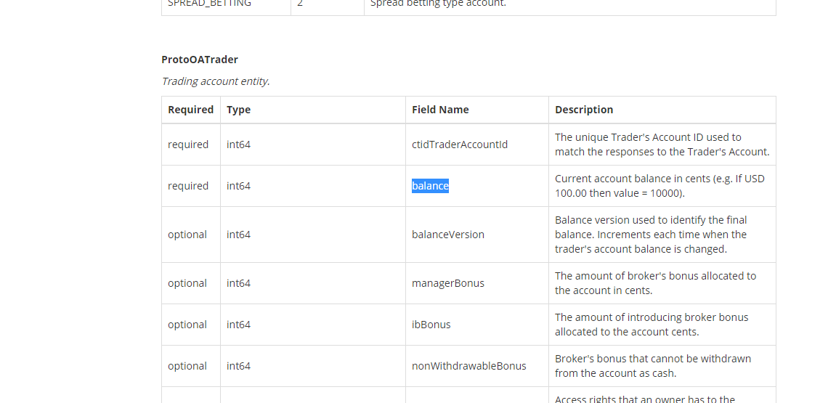Click the int64 type in balance row
The image size is (836, 403).
[x=238, y=186]
